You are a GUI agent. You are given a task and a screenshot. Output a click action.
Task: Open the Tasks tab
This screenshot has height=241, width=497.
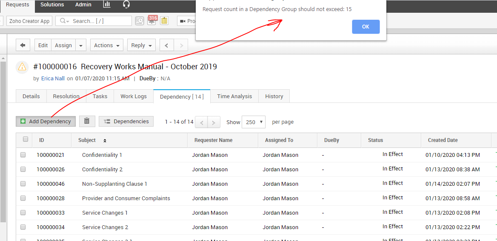[100, 96]
